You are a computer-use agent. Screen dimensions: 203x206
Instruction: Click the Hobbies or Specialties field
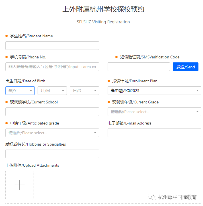(x=52, y=154)
